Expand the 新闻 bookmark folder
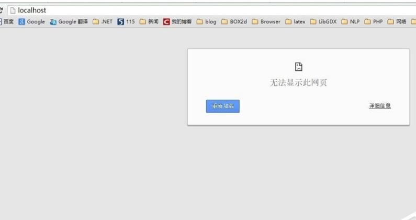The width and height of the screenshot is (416, 220). tap(149, 22)
